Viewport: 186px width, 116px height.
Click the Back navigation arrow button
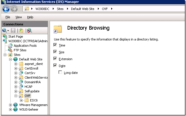[x=6, y=9]
